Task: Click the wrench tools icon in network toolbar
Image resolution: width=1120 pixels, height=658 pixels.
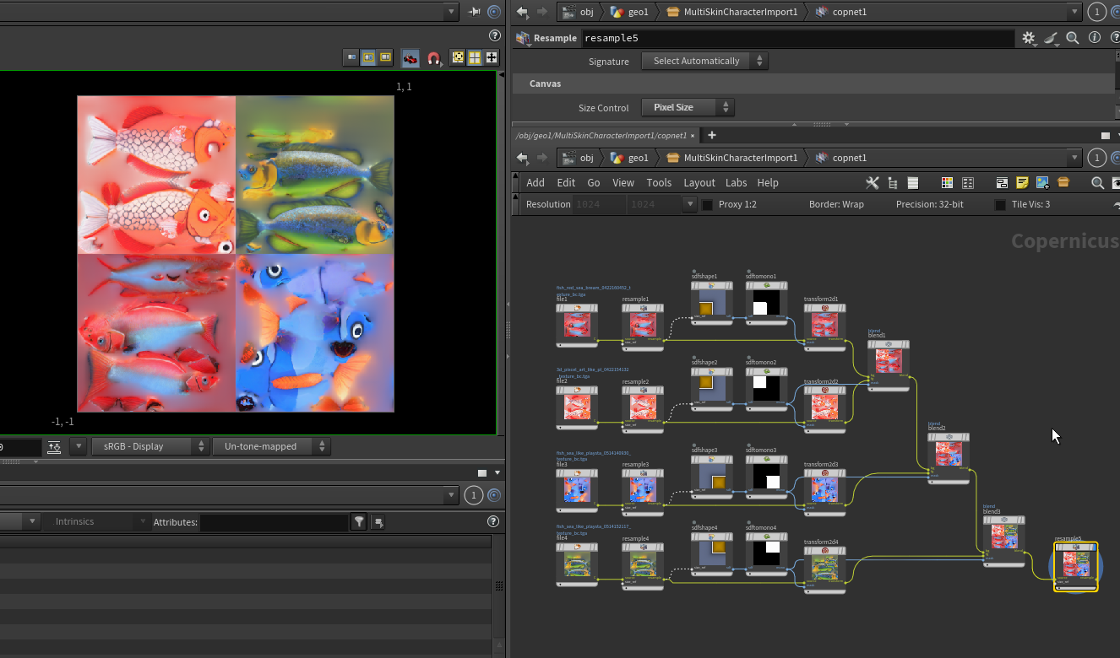Action: point(873,183)
